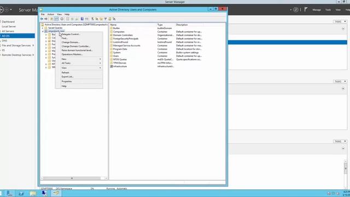Viewport: 350px width, 197px height.
Task: Click the Forward arrow in ADUC toolbar
Action: tap(46, 19)
